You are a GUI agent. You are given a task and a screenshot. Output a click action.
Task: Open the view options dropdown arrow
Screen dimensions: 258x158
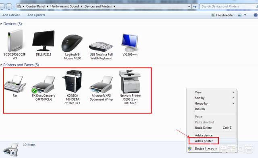(x=245, y=15)
